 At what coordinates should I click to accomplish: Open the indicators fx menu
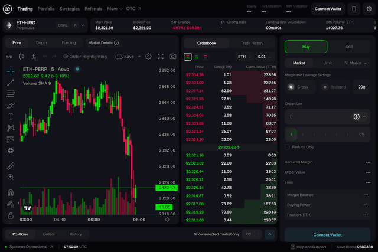coord(34,57)
